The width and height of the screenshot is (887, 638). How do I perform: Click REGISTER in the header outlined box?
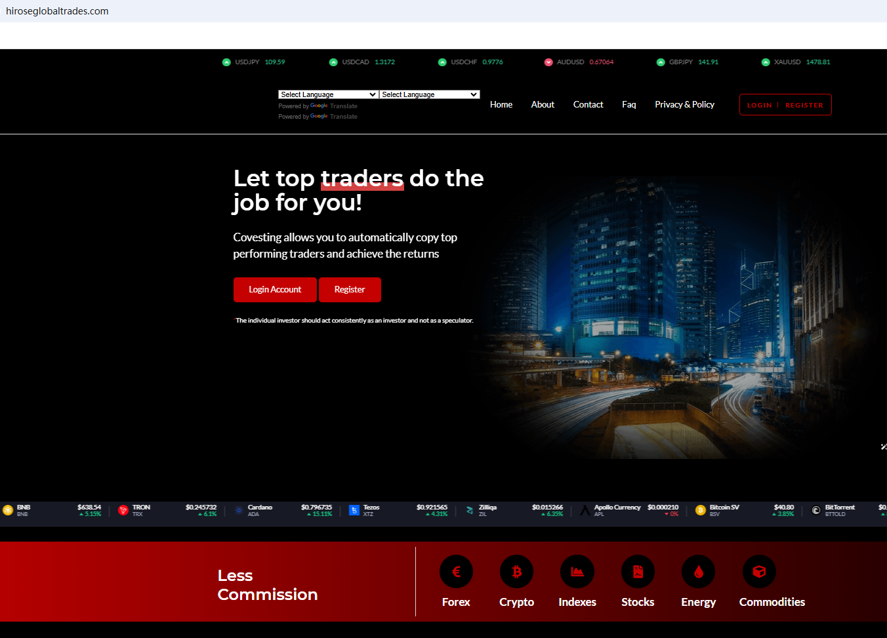(x=804, y=105)
